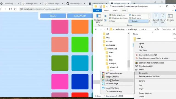Click understrap in the breadcrumb path
This screenshot has width=176, height=99.
(x=120, y=29)
